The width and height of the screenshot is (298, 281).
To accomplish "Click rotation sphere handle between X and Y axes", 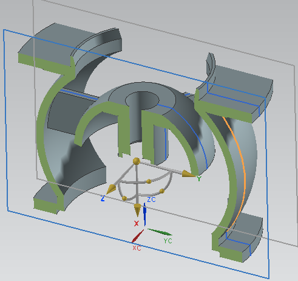I will point(162,191).
